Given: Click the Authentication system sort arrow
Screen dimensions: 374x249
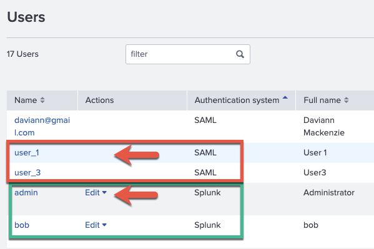Looking at the screenshot, I should point(285,97).
